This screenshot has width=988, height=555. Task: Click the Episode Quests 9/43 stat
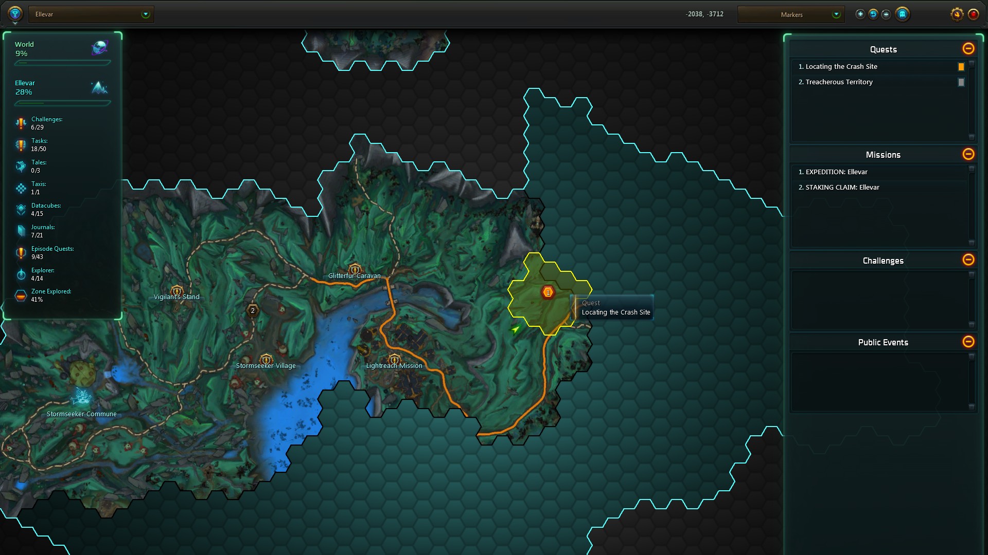pyautogui.click(x=52, y=253)
